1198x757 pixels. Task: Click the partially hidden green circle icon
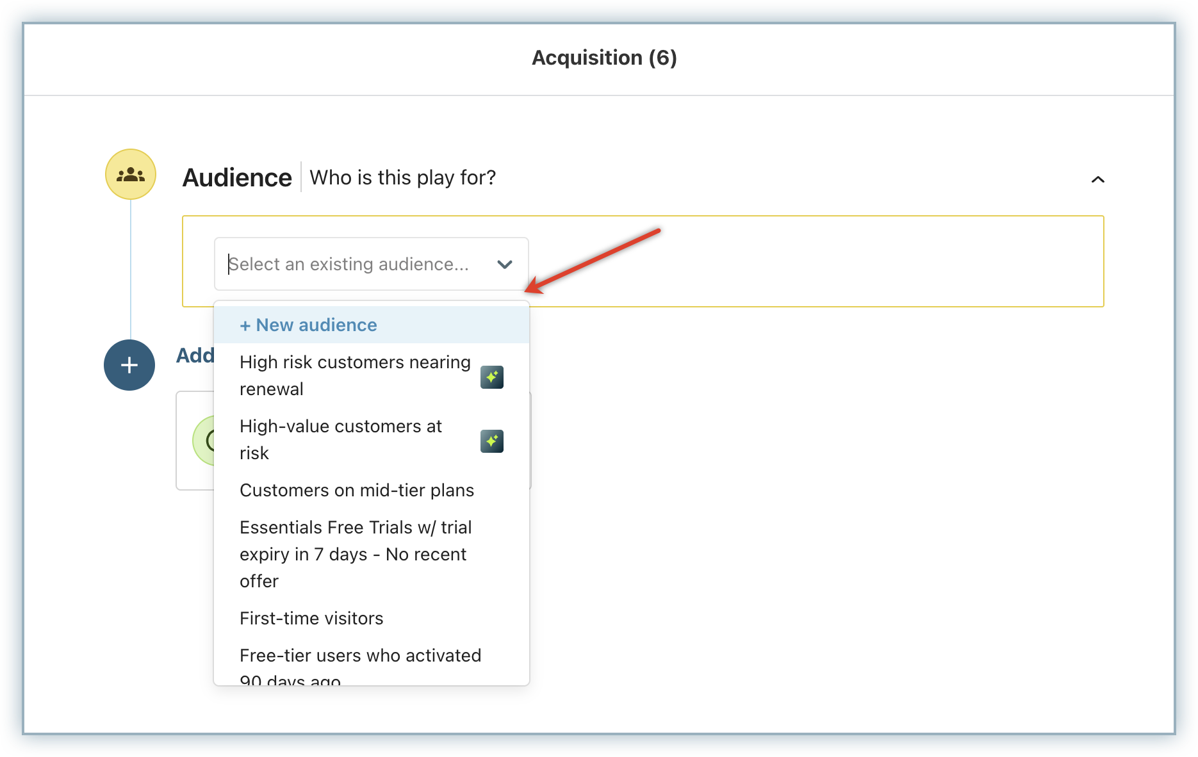(x=204, y=441)
